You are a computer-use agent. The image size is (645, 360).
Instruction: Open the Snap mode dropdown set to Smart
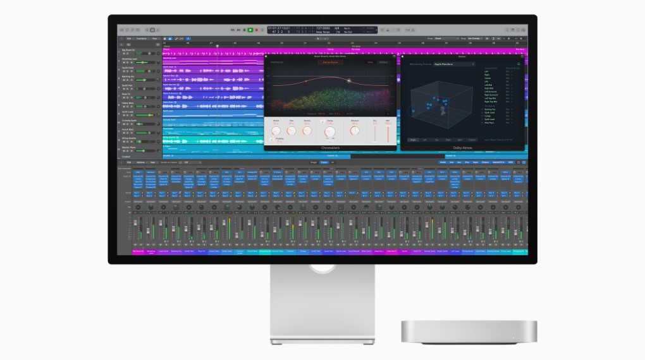(446, 39)
